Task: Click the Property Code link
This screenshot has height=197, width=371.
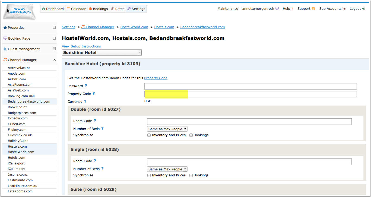Action: [156, 78]
